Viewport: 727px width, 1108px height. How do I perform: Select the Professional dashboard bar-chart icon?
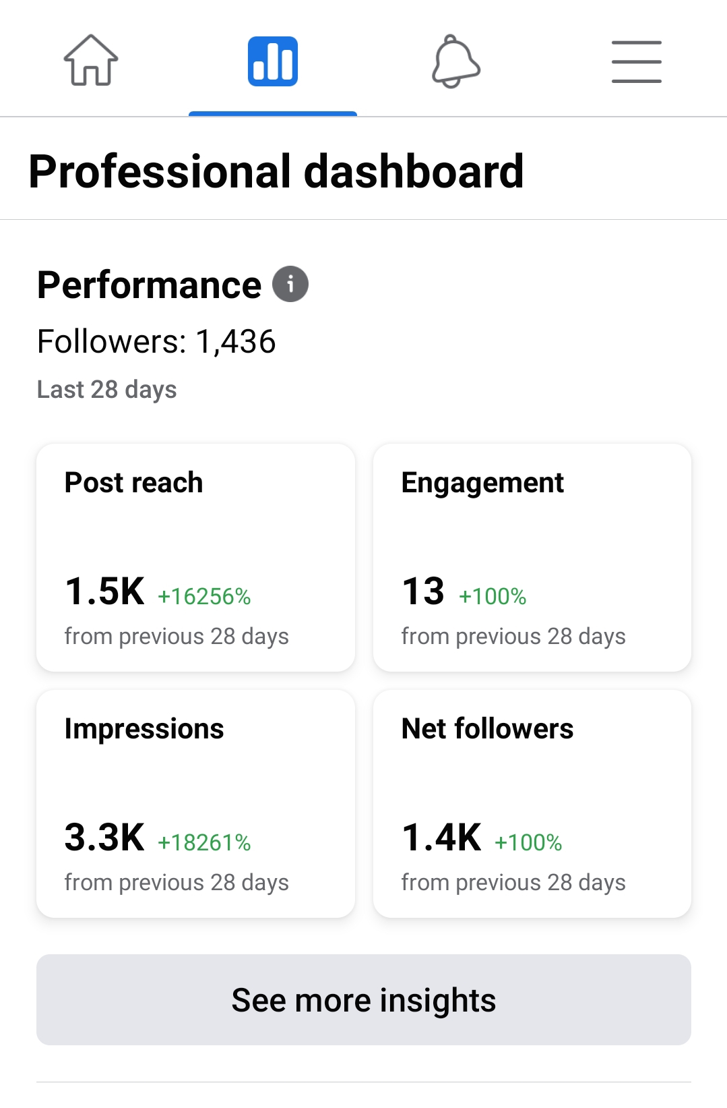click(x=273, y=61)
